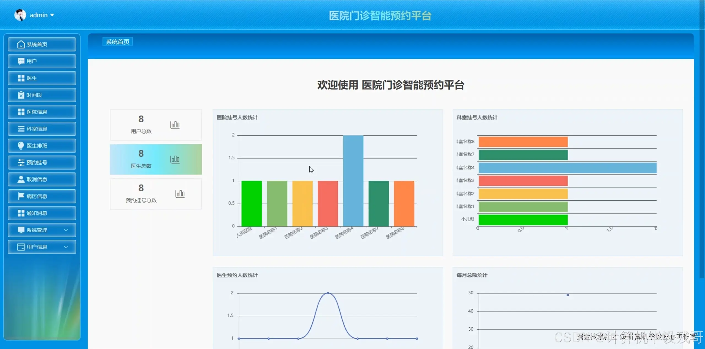This screenshot has height=349, width=705.
Task: Select the monitor icon for 系统管理
Action: pos(21,230)
